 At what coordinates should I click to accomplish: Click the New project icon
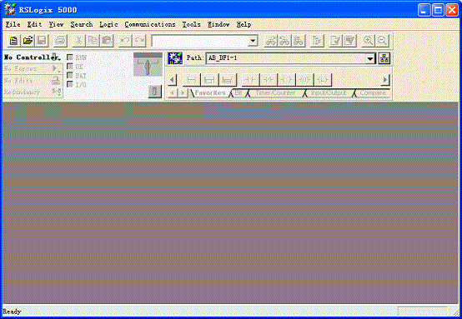tap(13, 41)
